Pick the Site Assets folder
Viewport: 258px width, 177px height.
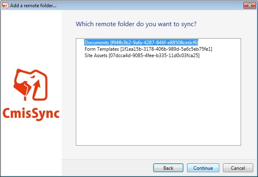pos(142,55)
